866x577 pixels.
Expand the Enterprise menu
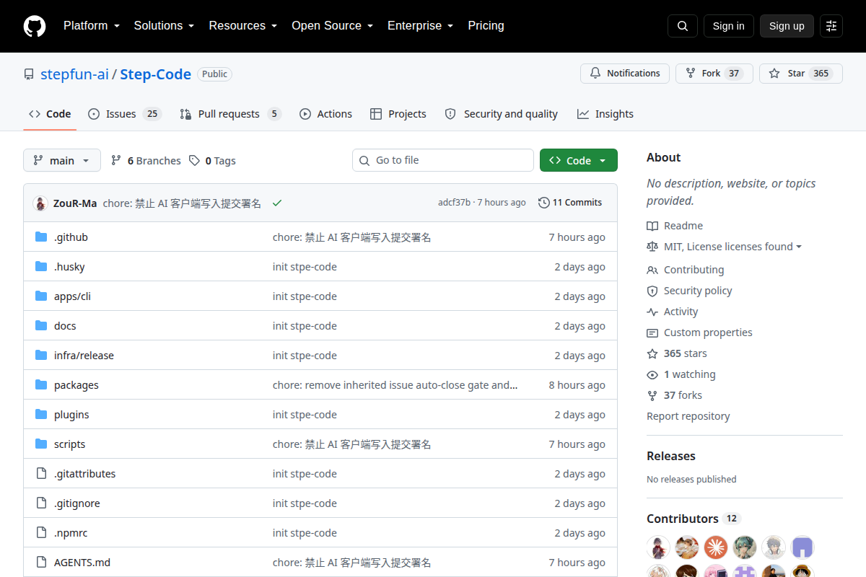tap(421, 26)
